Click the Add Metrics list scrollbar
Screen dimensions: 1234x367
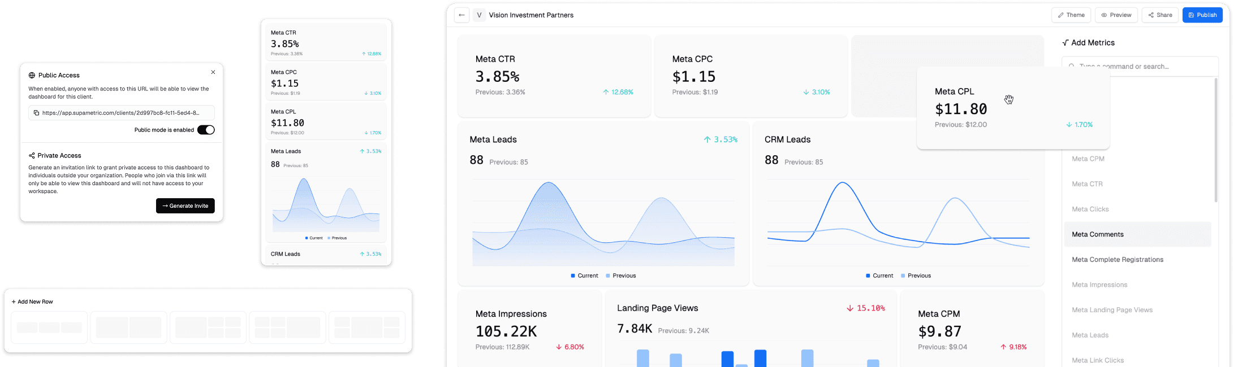1216,140
